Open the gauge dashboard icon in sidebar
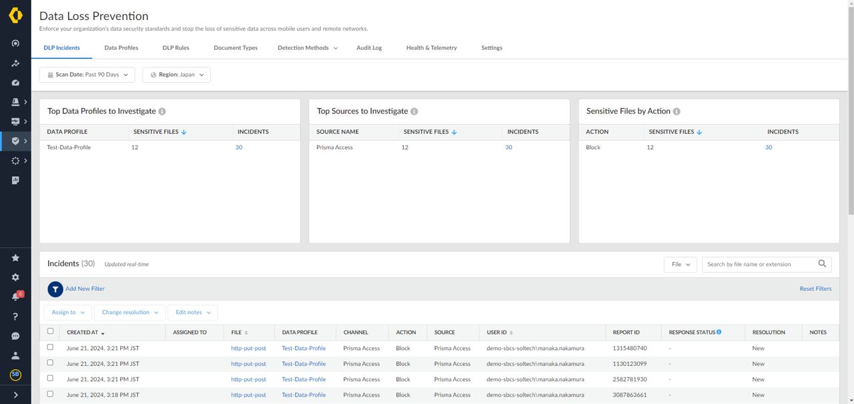The image size is (854, 404). click(x=15, y=83)
